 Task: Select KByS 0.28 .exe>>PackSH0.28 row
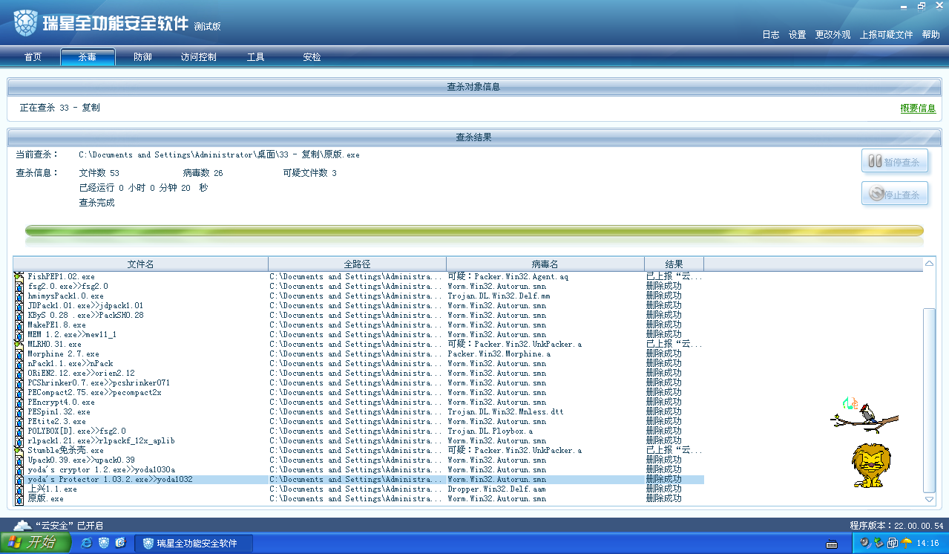pyautogui.click(x=358, y=315)
